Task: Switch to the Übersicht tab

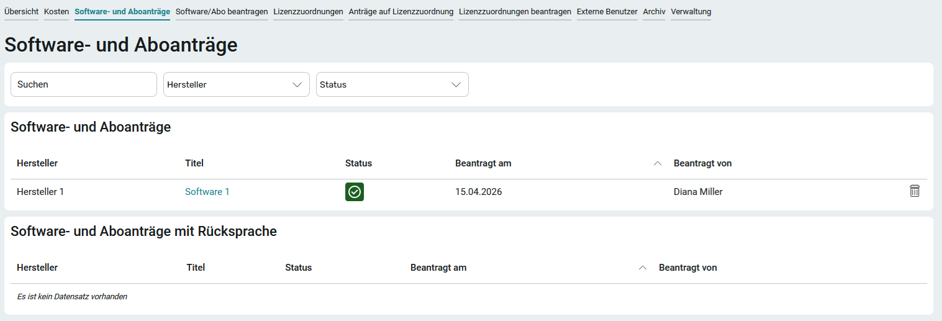Action: coord(21,12)
